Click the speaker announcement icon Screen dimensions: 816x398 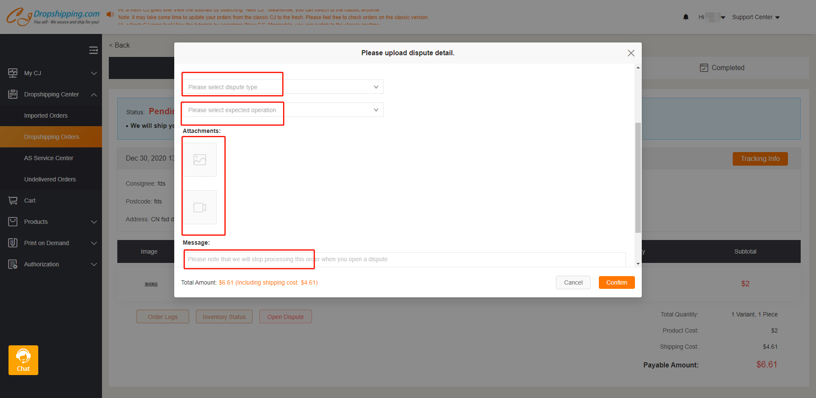pos(110,14)
